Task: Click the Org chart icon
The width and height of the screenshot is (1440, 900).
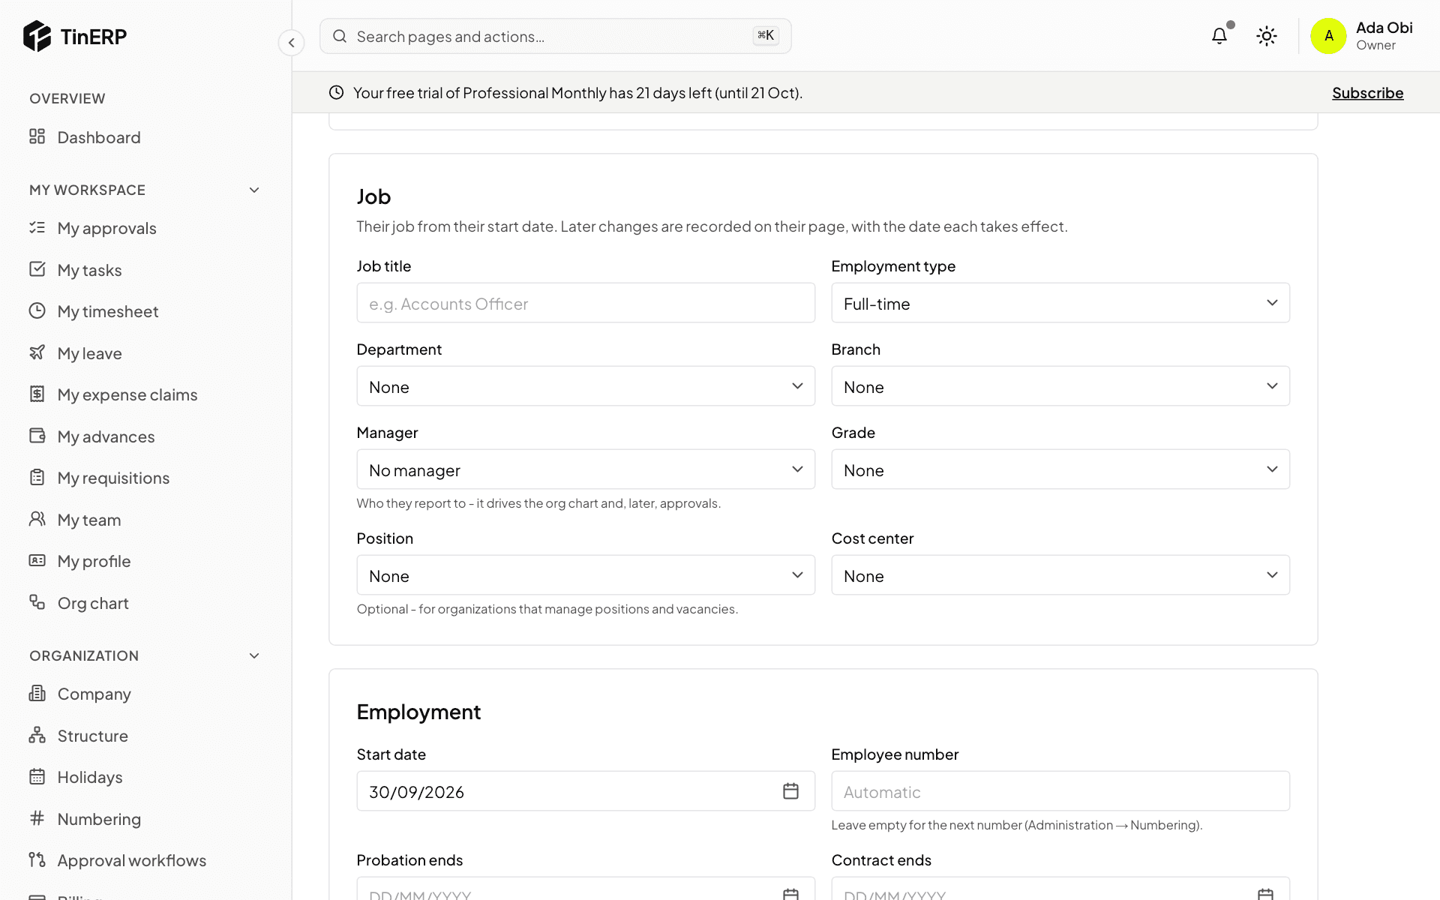Action: click(37, 602)
